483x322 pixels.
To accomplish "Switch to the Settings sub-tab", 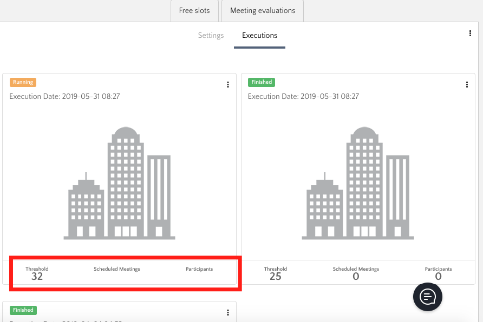I will click(x=211, y=36).
